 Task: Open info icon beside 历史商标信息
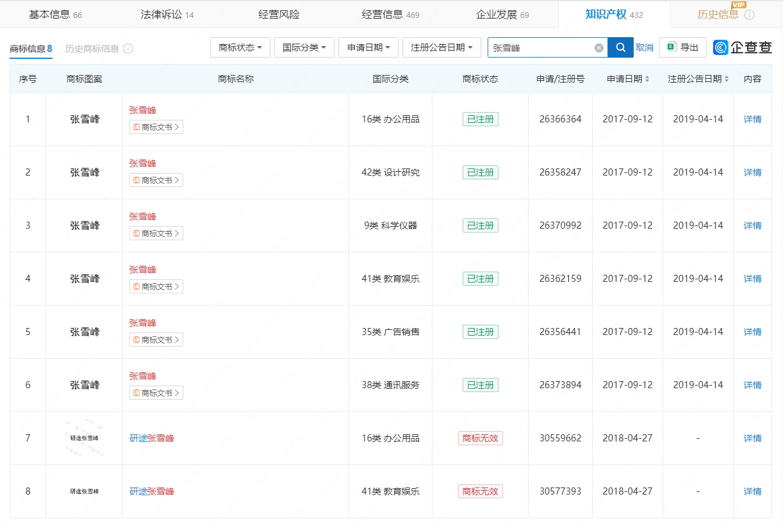tap(128, 49)
